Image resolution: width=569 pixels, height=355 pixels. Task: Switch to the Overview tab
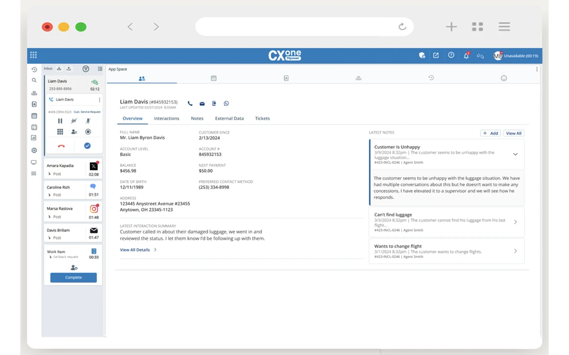(x=132, y=118)
